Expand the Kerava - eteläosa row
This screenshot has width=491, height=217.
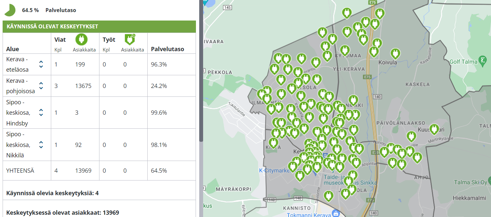pyautogui.click(x=41, y=64)
